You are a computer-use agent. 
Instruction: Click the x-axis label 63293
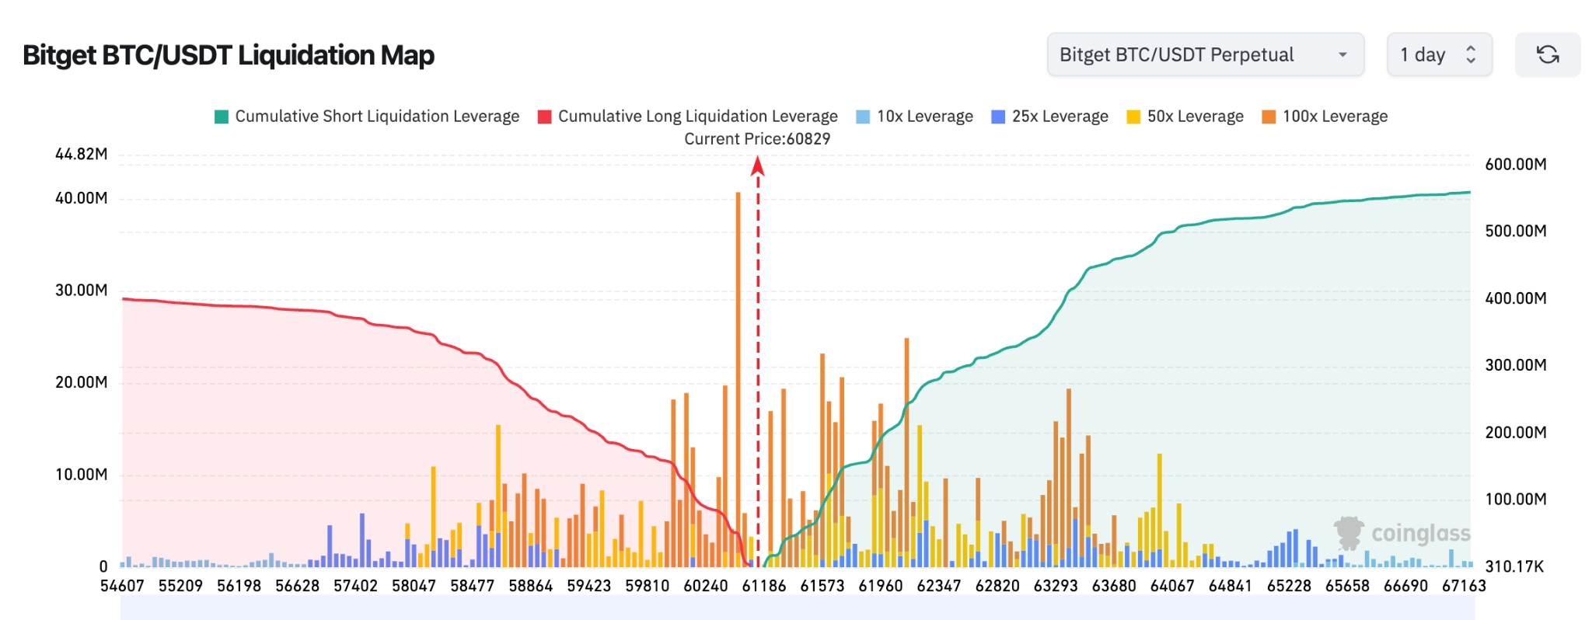[1056, 586]
